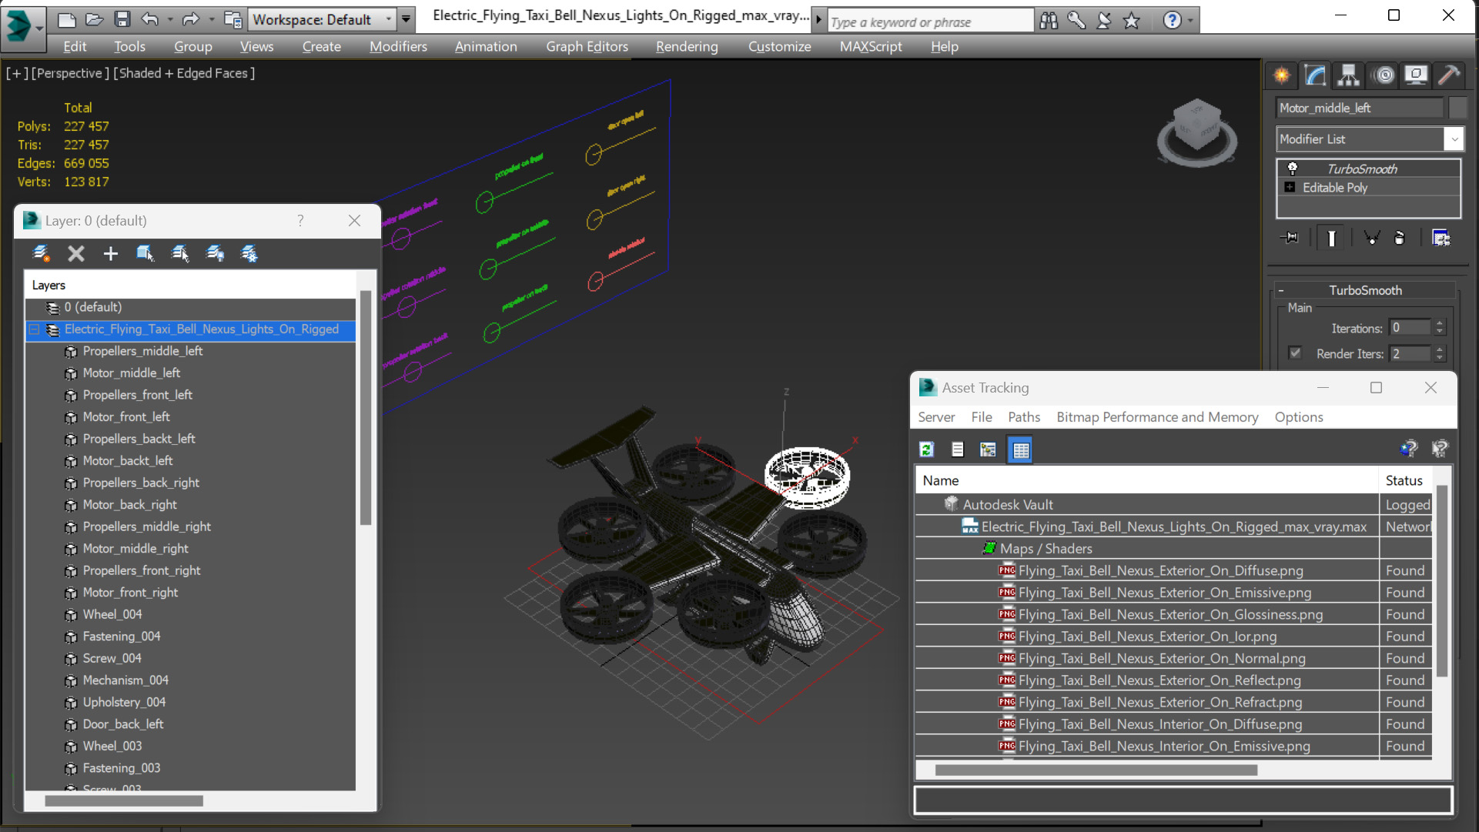Open the help question mark icon

coord(1172,21)
